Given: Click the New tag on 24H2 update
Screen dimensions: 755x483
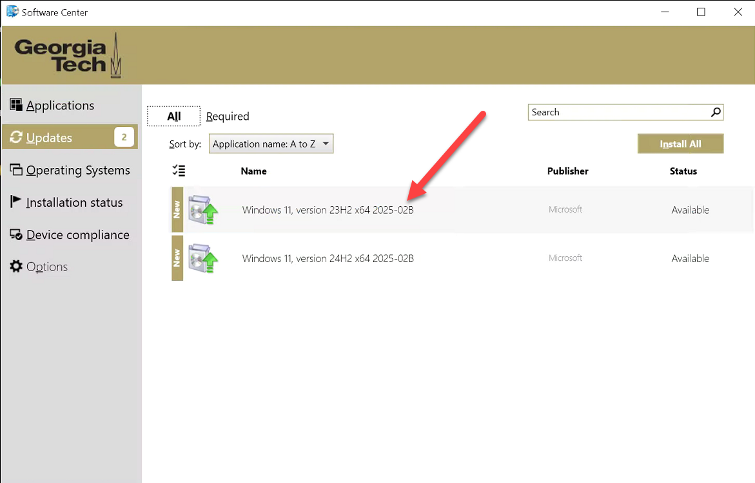Looking at the screenshot, I should (177, 258).
